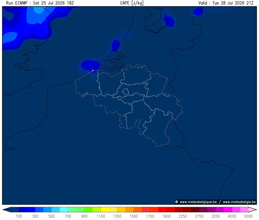
Task: Click the www.meteobelgie.be watermark link
Action: click(x=239, y=202)
